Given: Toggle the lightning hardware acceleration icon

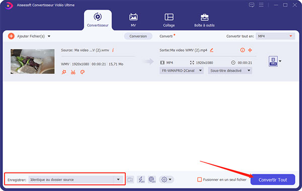Looking at the screenshot, I should 141,179.
